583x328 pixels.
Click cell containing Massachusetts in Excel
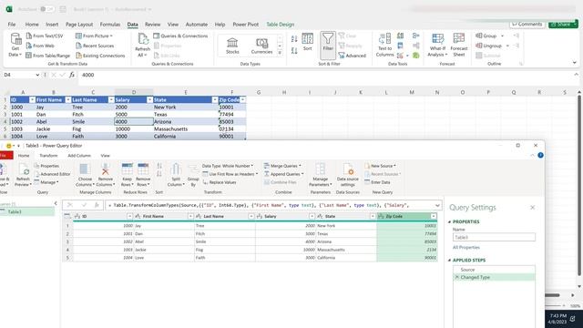185,128
